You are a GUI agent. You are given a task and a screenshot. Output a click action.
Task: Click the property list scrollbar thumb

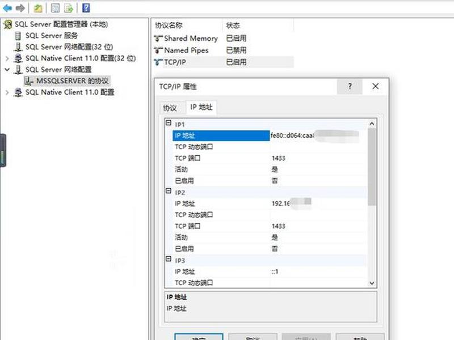372,167
